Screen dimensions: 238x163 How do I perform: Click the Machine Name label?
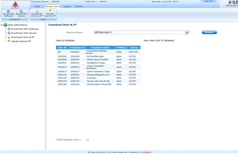(75, 32)
